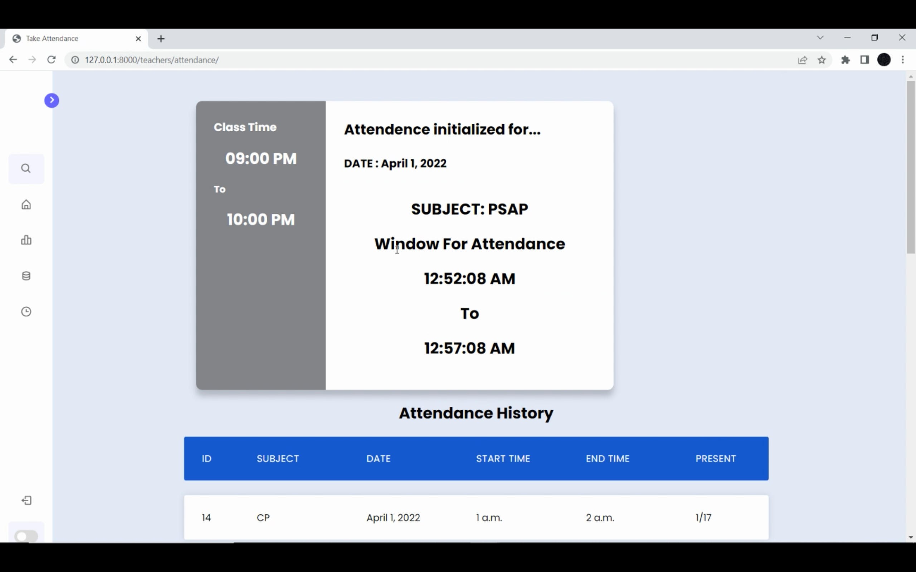Viewport: 916px width, 572px height.
Task: Click the START TIME column header
Action: click(503, 459)
